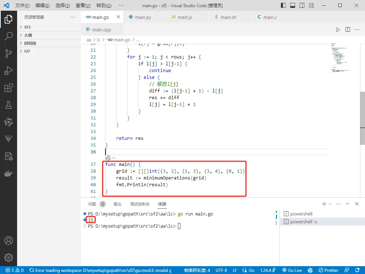Open editor more actions menu
Image resolution: width=365 pixels, height=274 pixels.
[x=357, y=30]
